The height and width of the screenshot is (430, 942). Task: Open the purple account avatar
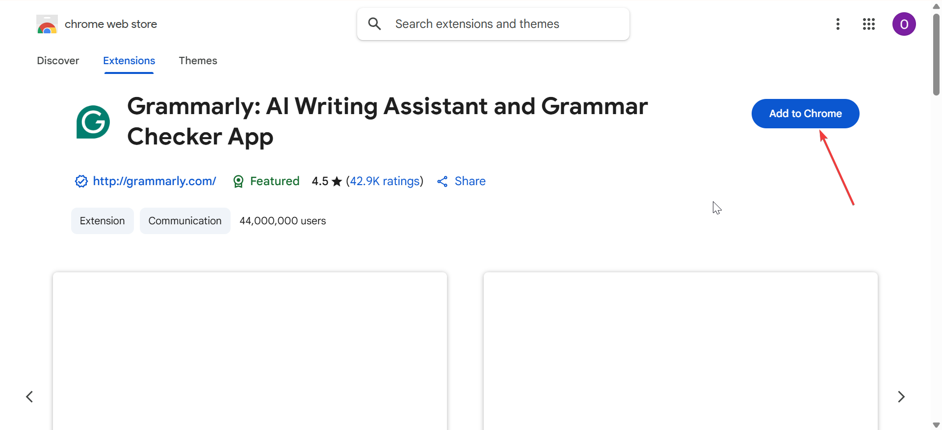904,24
